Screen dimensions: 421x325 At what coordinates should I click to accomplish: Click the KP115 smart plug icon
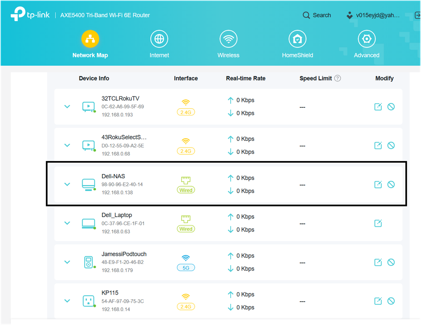(89, 301)
